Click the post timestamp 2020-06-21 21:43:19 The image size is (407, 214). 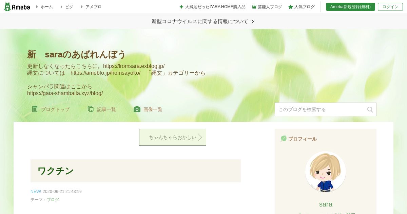coord(62,192)
